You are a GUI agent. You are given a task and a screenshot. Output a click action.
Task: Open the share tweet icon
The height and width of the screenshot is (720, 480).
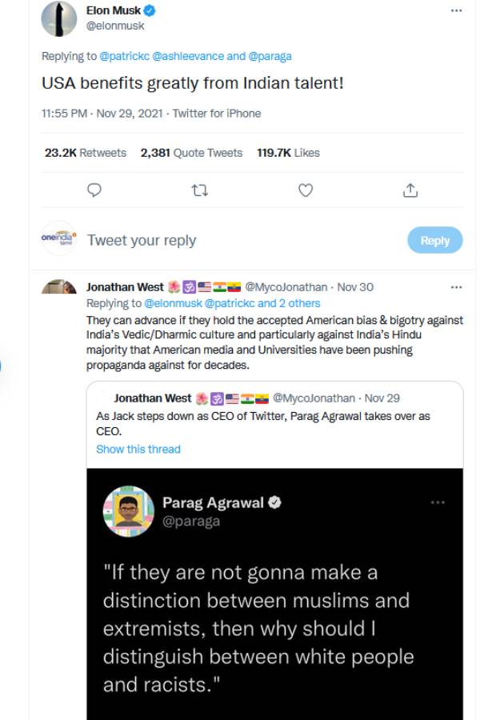[410, 190]
